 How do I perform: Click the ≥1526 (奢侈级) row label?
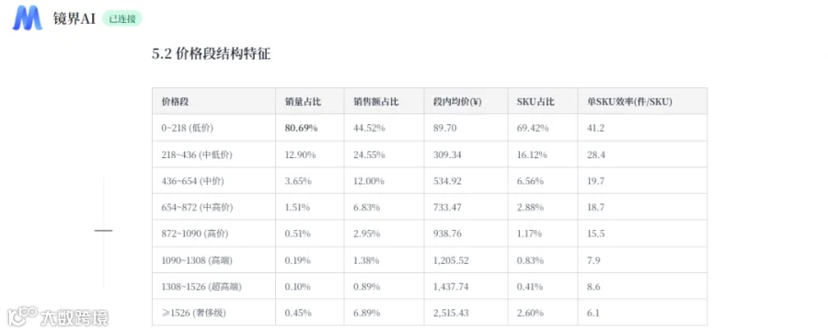pos(194,313)
